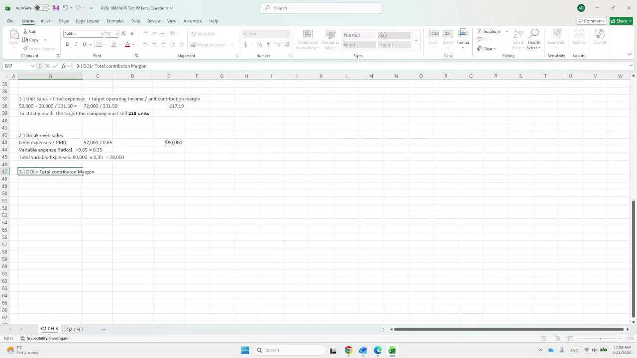This screenshot has height=358, width=637.
Task: Click the Accounting Number Format dollar icon
Action: pyautogui.click(x=245, y=44)
